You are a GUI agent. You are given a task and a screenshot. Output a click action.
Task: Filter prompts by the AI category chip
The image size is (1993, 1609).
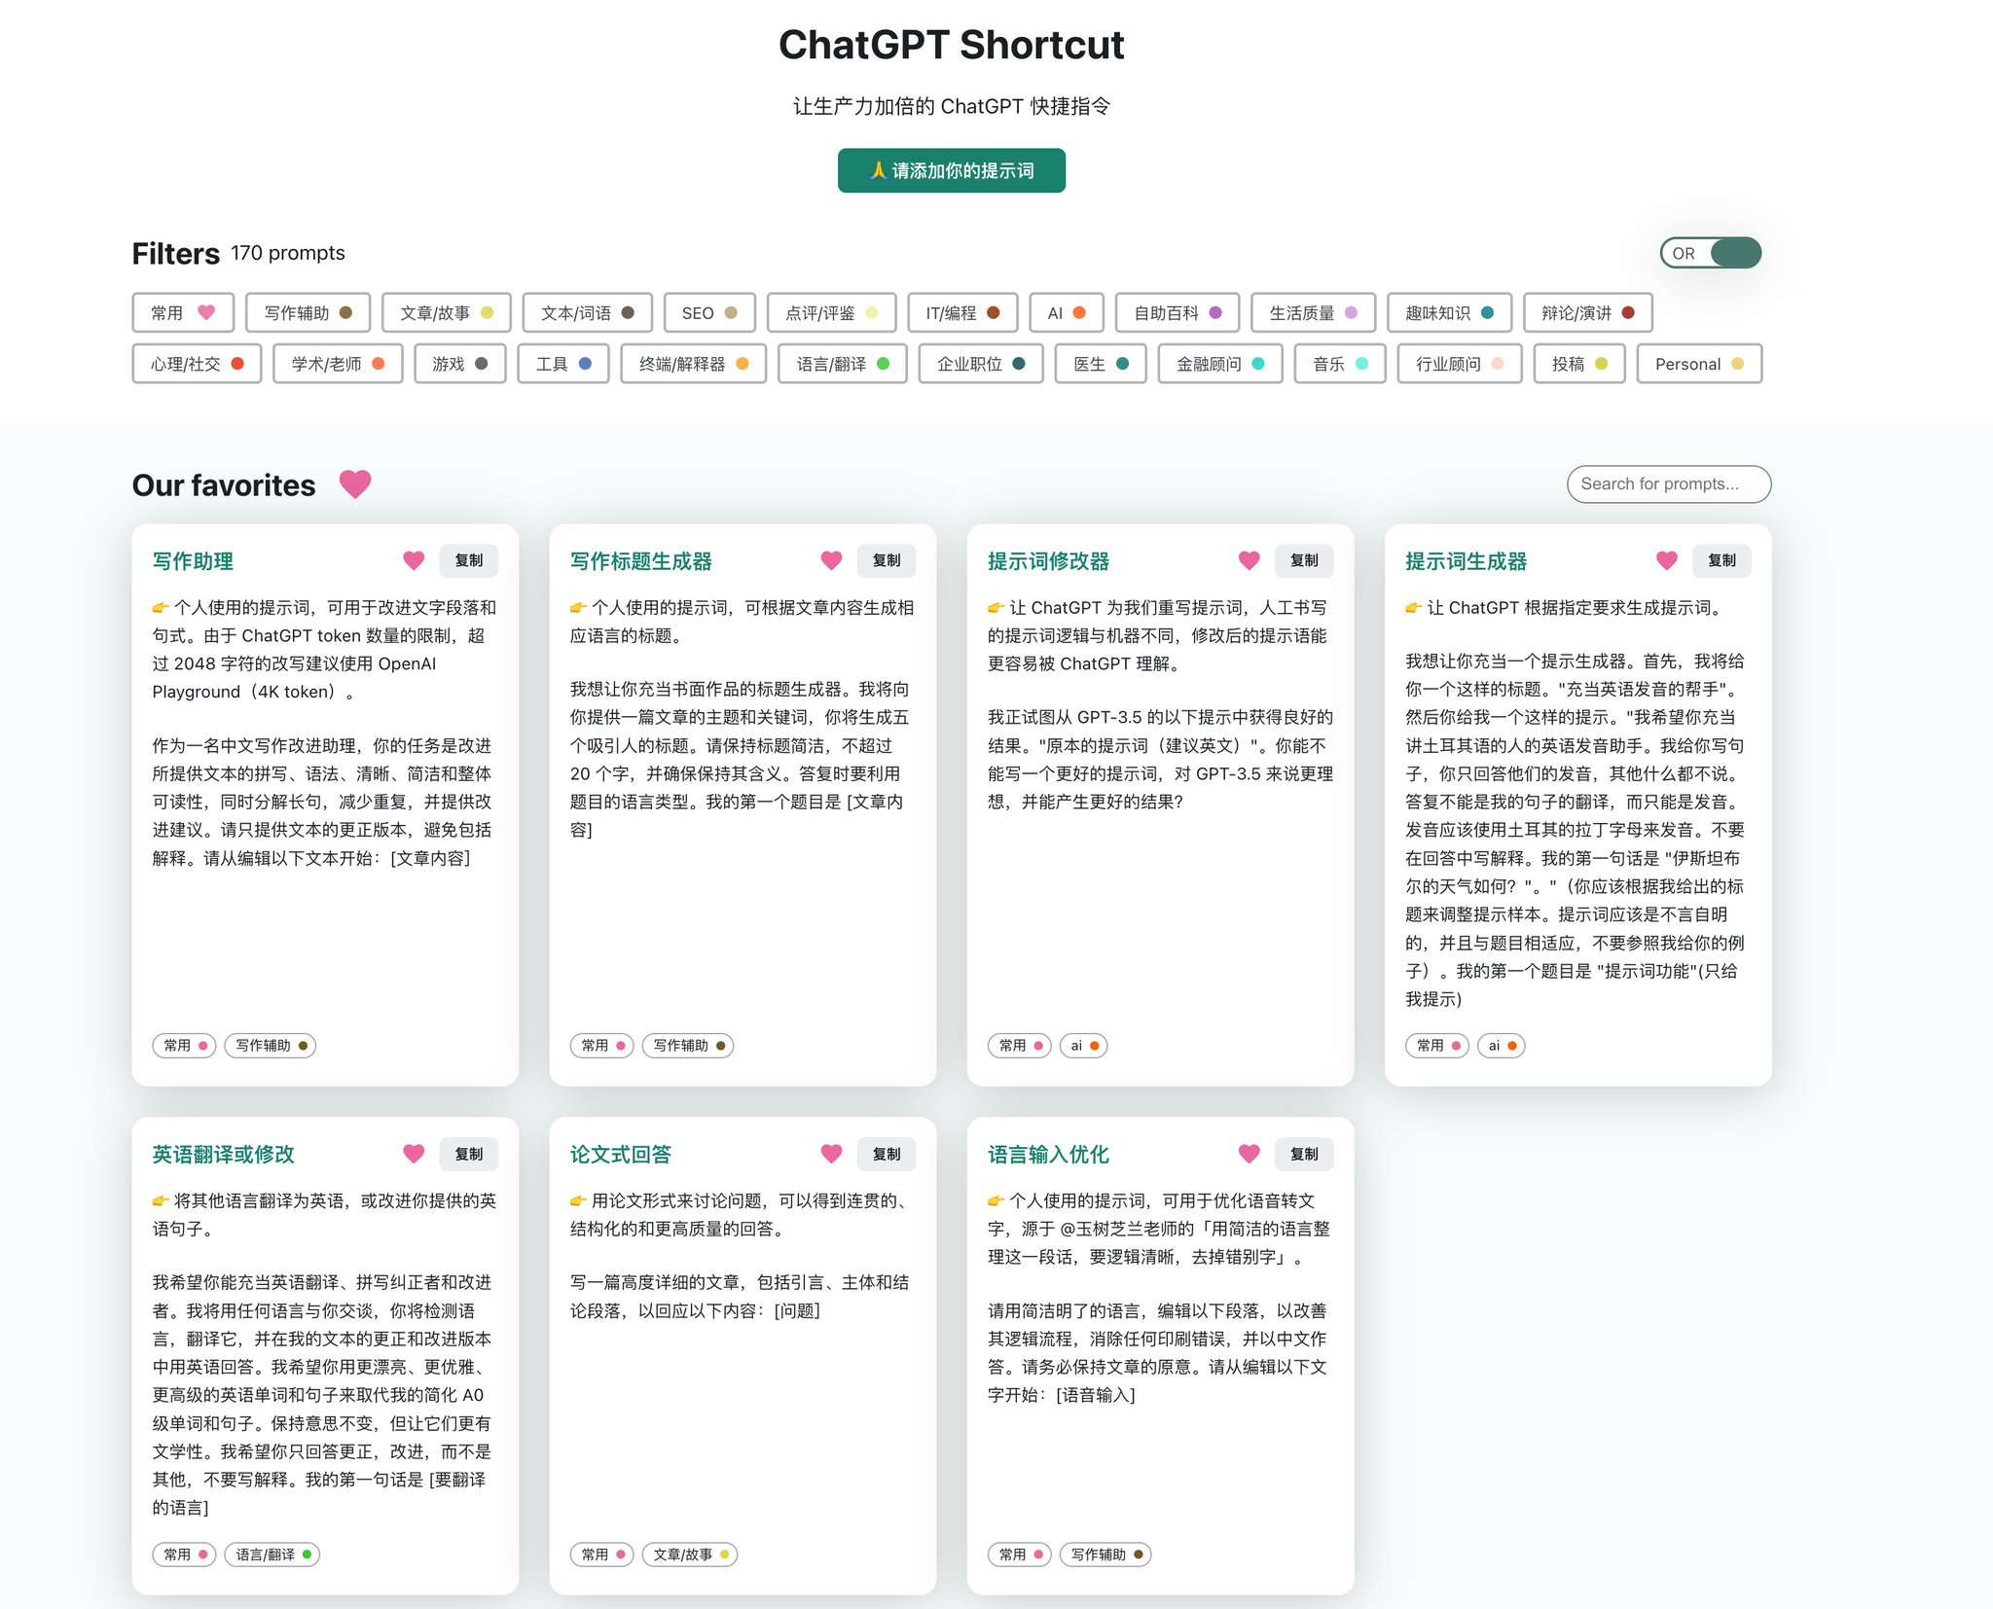pos(1066,312)
